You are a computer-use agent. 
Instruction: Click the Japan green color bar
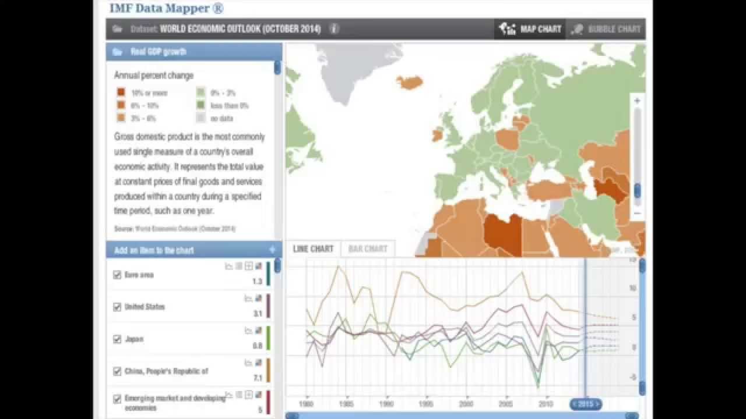coord(268,338)
